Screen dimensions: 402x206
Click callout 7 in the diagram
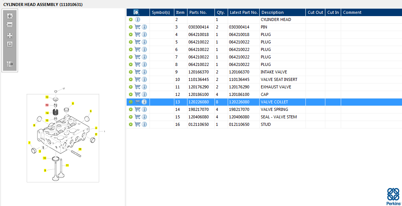click(29, 143)
